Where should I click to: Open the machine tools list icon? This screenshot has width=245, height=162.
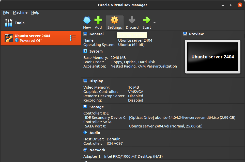(x=73, y=38)
